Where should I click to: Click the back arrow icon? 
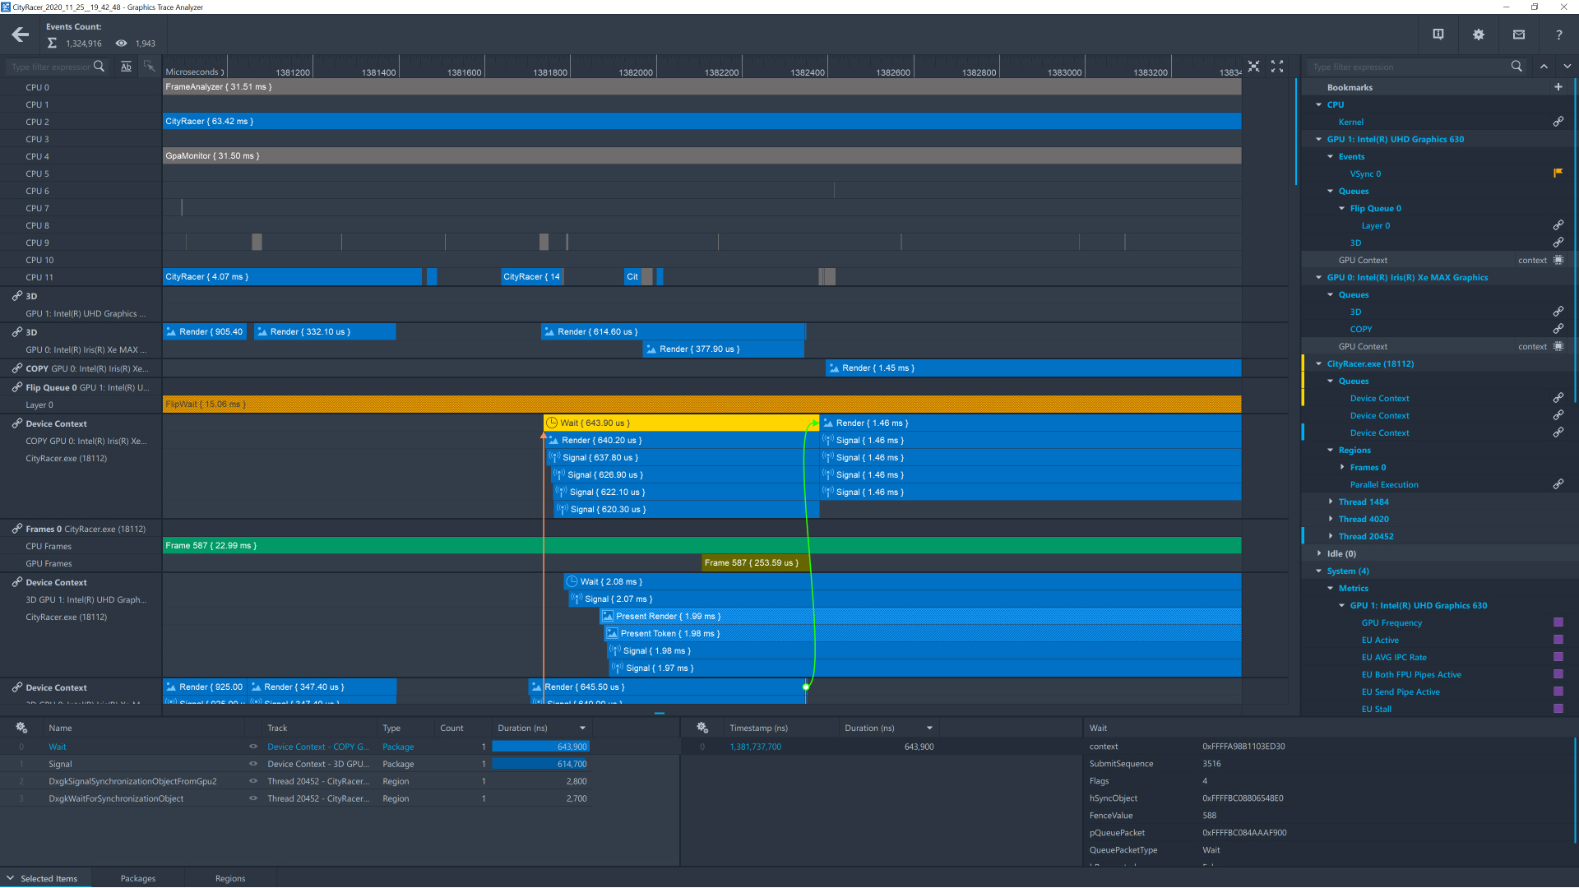(21, 35)
